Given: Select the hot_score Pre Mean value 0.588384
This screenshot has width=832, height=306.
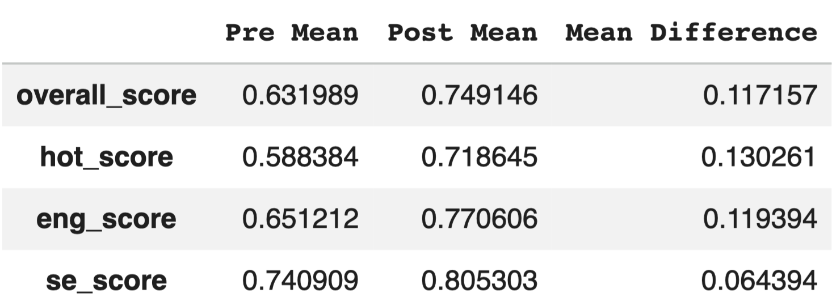Looking at the screenshot, I should [x=300, y=157].
